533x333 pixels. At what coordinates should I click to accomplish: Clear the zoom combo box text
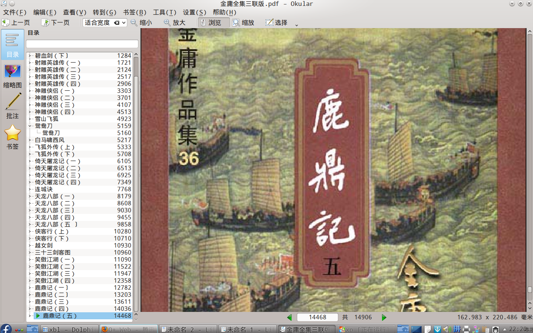(117, 23)
